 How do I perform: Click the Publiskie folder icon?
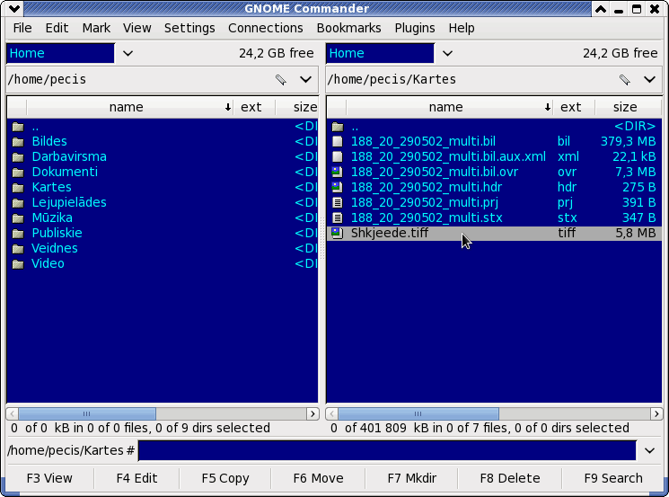[x=18, y=234]
